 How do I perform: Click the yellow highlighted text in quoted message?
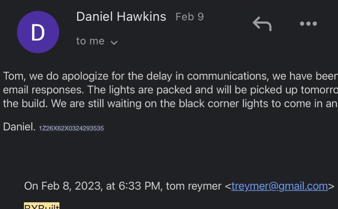tap(42, 206)
